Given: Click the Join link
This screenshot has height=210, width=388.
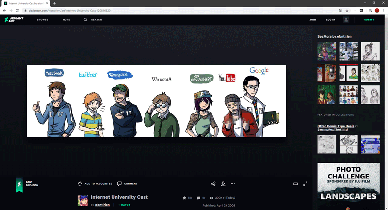Looking at the screenshot, I should 312,20.
